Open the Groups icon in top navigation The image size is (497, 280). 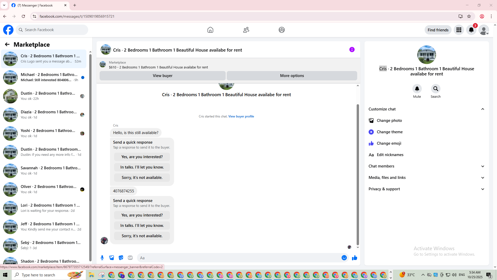282,30
